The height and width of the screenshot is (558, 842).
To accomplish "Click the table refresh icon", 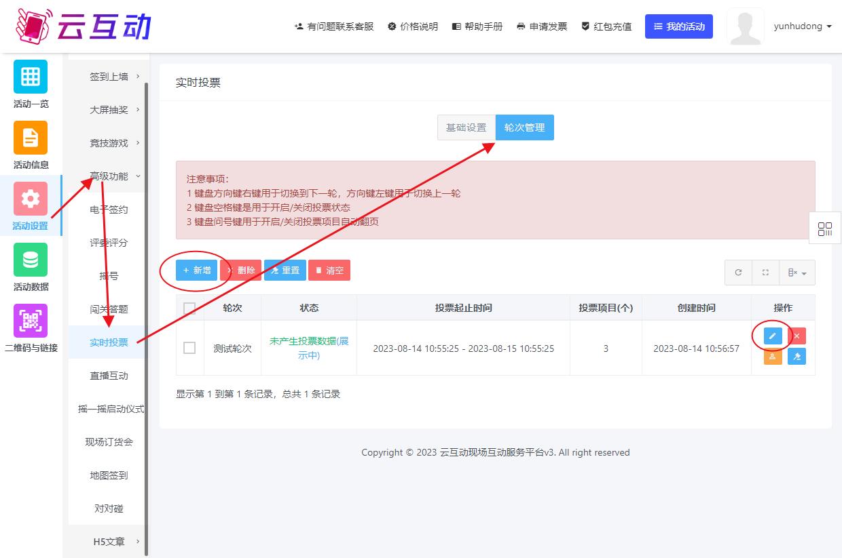I will pyautogui.click(x=738, y=273).
